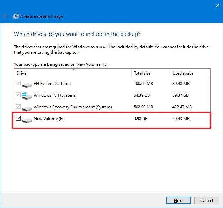Click the sort arrow above the Drive column
Screen dimensions: 223x208
[x=73, y=70]
